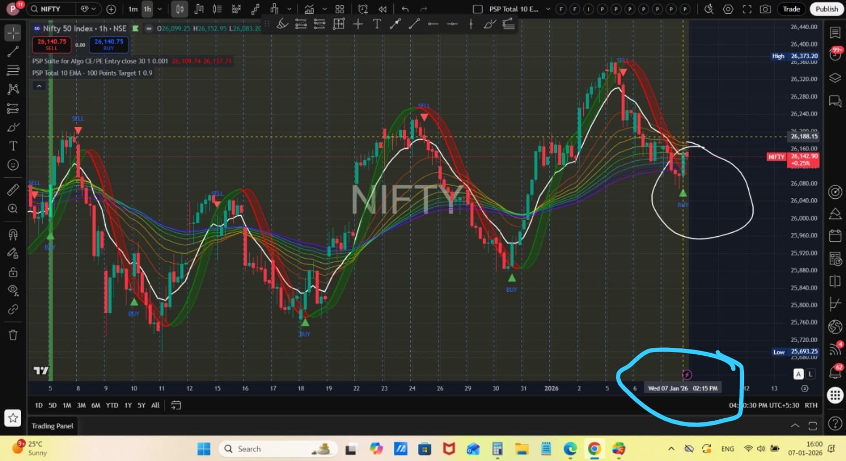Pick the Measure ruler tool
This screenshot has height=461, width=846.
pos(13,190)
